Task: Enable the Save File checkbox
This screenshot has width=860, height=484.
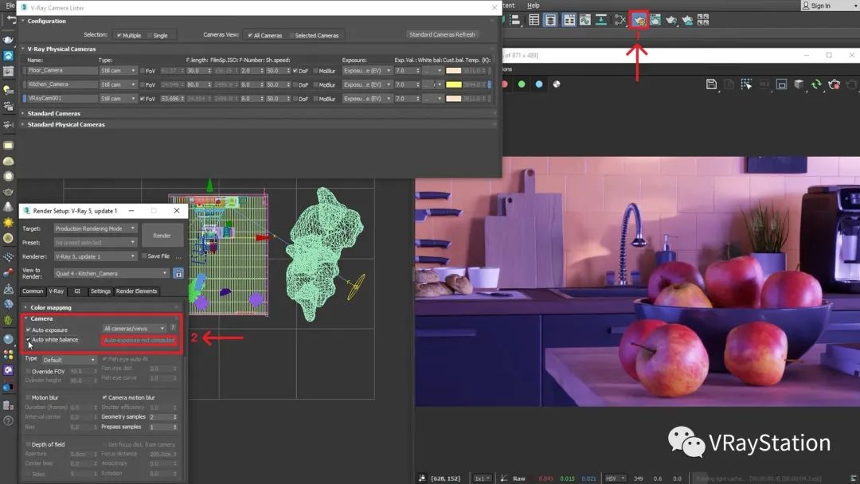Action: pyautogui.click(x=143, y=256)
